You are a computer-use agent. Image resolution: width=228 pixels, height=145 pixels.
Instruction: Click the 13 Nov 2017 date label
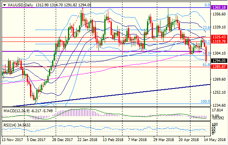(x=12, y=140)
